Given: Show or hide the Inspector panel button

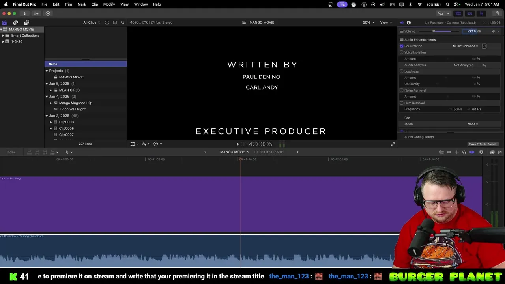Looking at the screenshot, I should point(481,13).
